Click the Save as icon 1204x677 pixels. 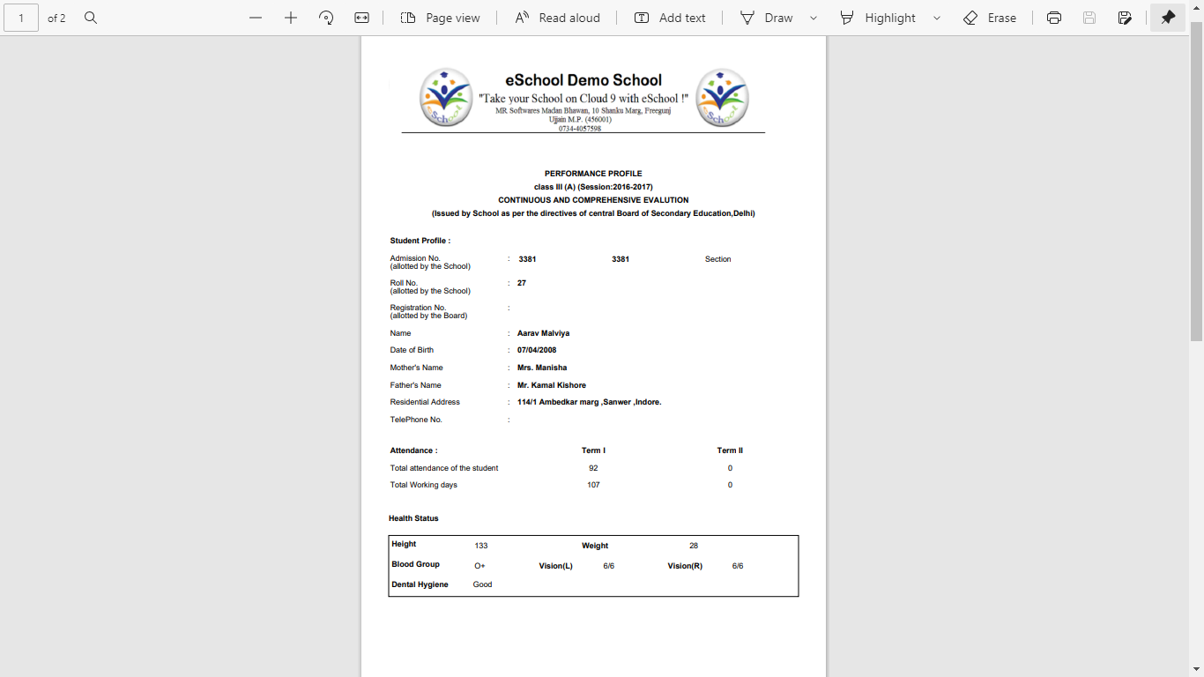(1125, 18)
